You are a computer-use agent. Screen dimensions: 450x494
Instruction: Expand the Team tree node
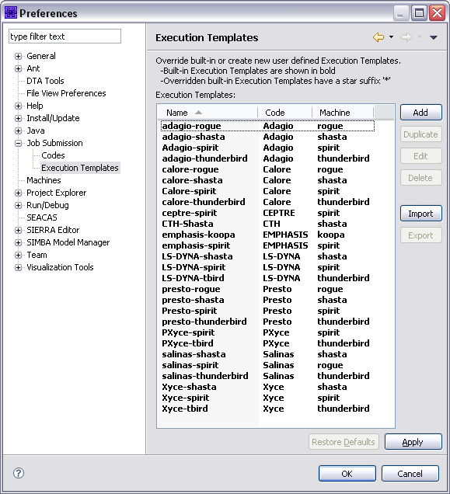coord(19,255)
